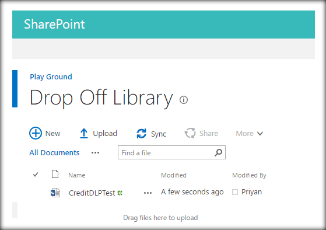The image size is (326, 230).
Task: Tick the checkbox beside Priyan
Action: tap(235, 192)
